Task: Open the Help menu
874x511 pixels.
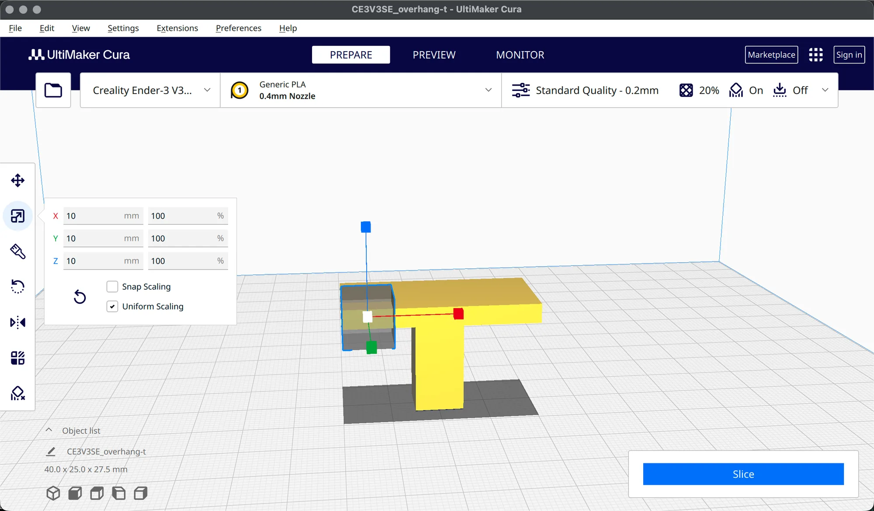Action: [288, 28]
